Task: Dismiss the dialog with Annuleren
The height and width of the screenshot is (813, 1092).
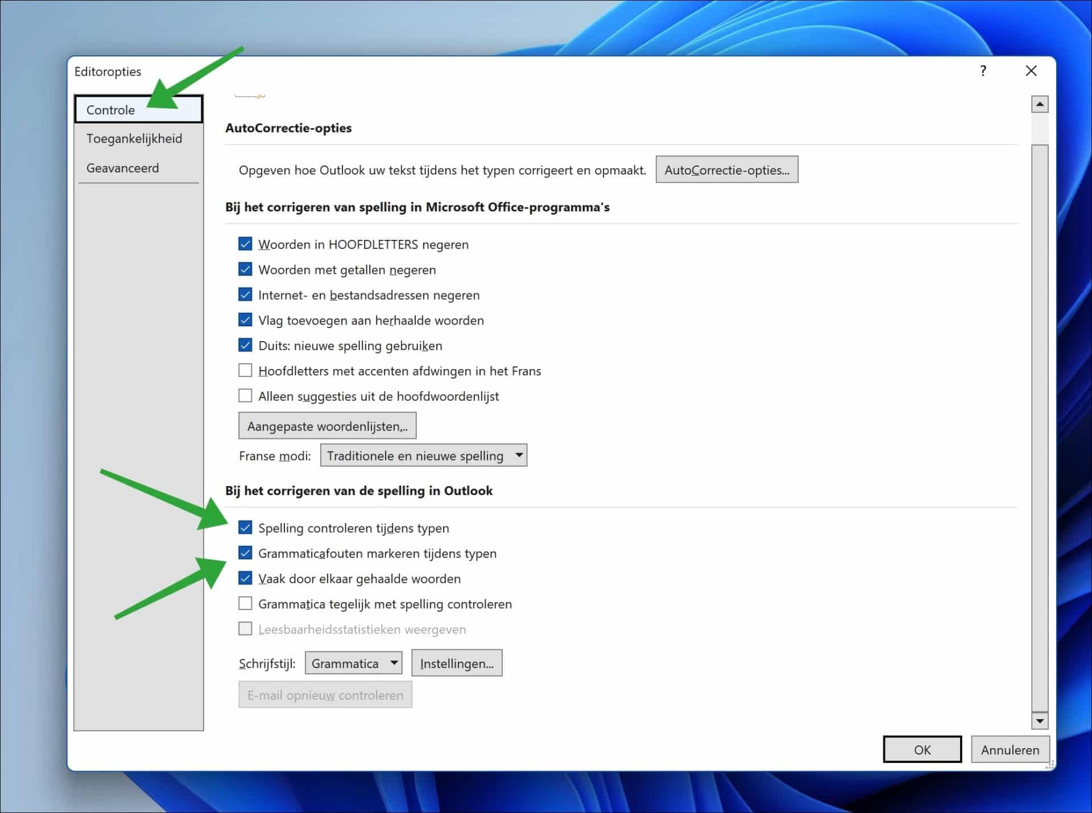Action: pos(1010,749)
